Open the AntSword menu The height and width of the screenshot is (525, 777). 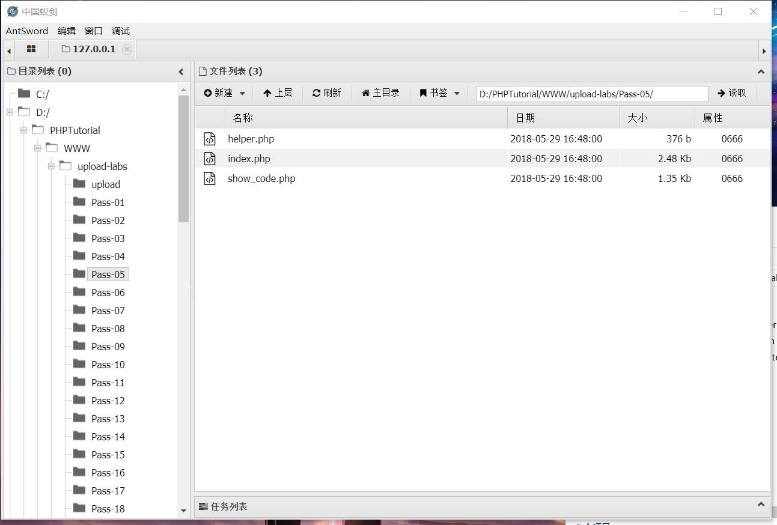[x=27, y=31]
